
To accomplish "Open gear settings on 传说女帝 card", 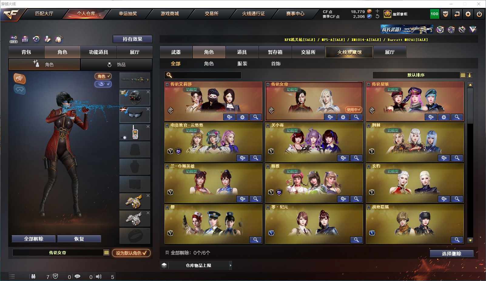I will point(343,117).
